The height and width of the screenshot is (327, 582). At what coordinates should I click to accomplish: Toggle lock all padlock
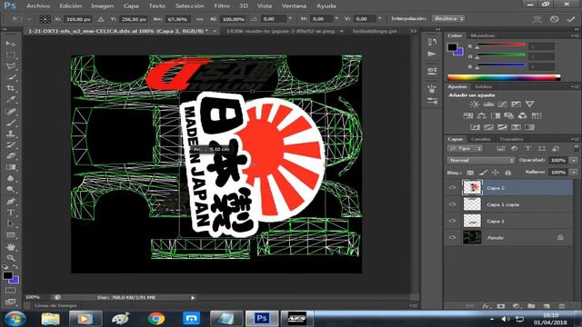(507, 173)
